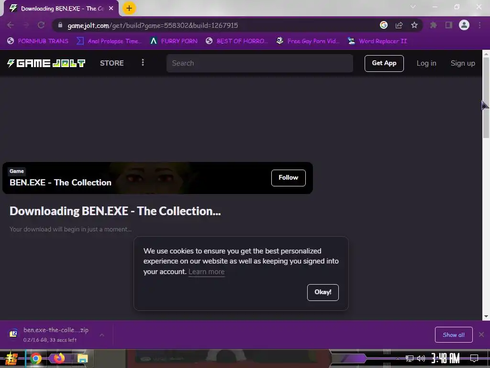Click the network tray icon
This screenshot has width=490, height=368.
410,358
